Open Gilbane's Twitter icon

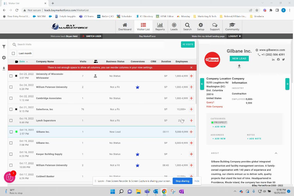tap(283, 59)
